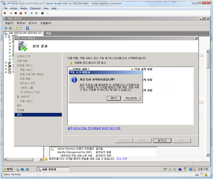Click the 터미널 서비스 step in wizard sidebar
This screenshot has height=179, width=213.
click(25, 66)
